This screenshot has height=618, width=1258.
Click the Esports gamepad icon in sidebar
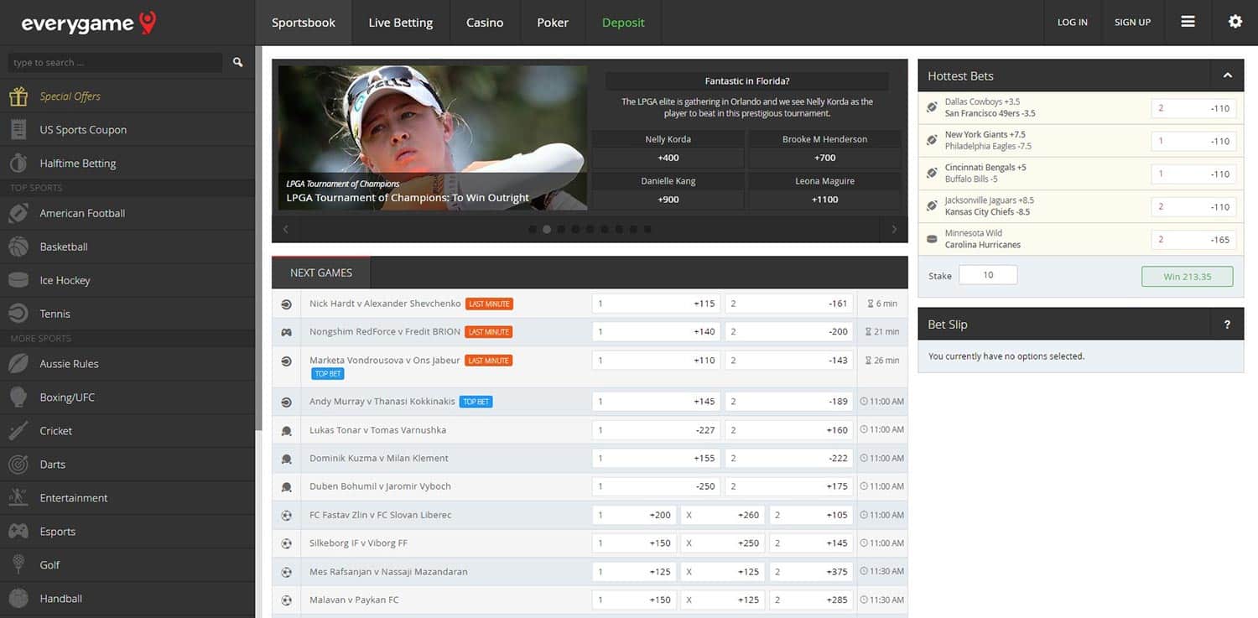18,532
